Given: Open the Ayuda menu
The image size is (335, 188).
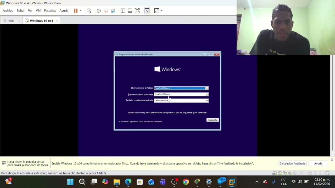Looking at the screenshot, I should [64, 11].
